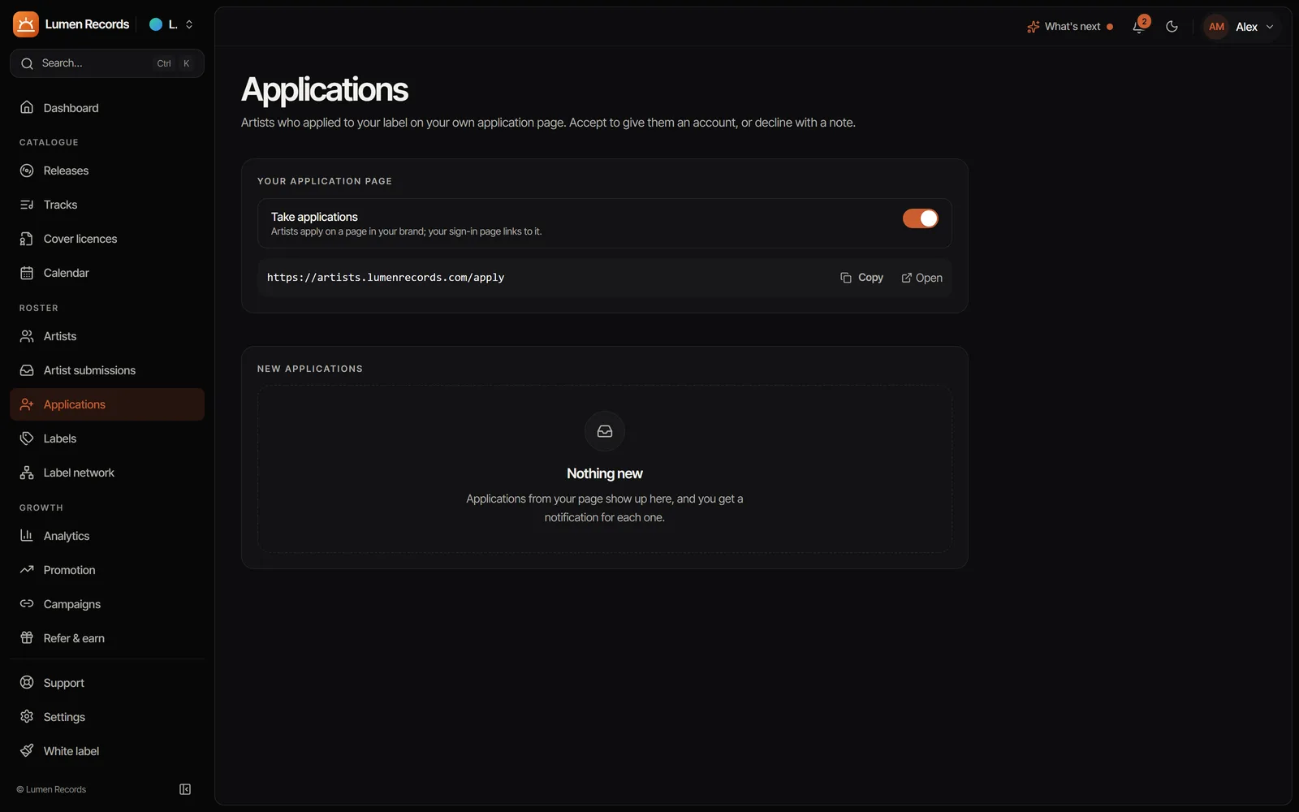Click the Artist submissions inbox icon
Image resolution: width=1299 pixels, height=812 pixels.
27,370
